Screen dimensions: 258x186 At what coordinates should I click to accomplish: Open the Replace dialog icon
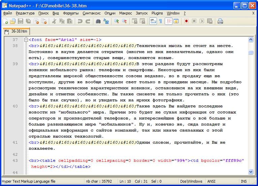106,21
